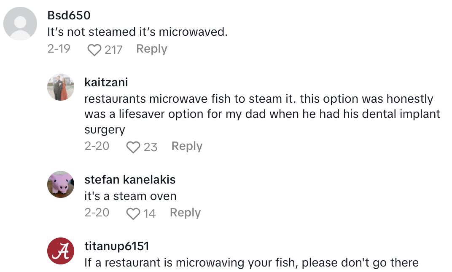Open kaitzani's profile picture
This screenshot has width=452, height=272.
coord(61,87)
